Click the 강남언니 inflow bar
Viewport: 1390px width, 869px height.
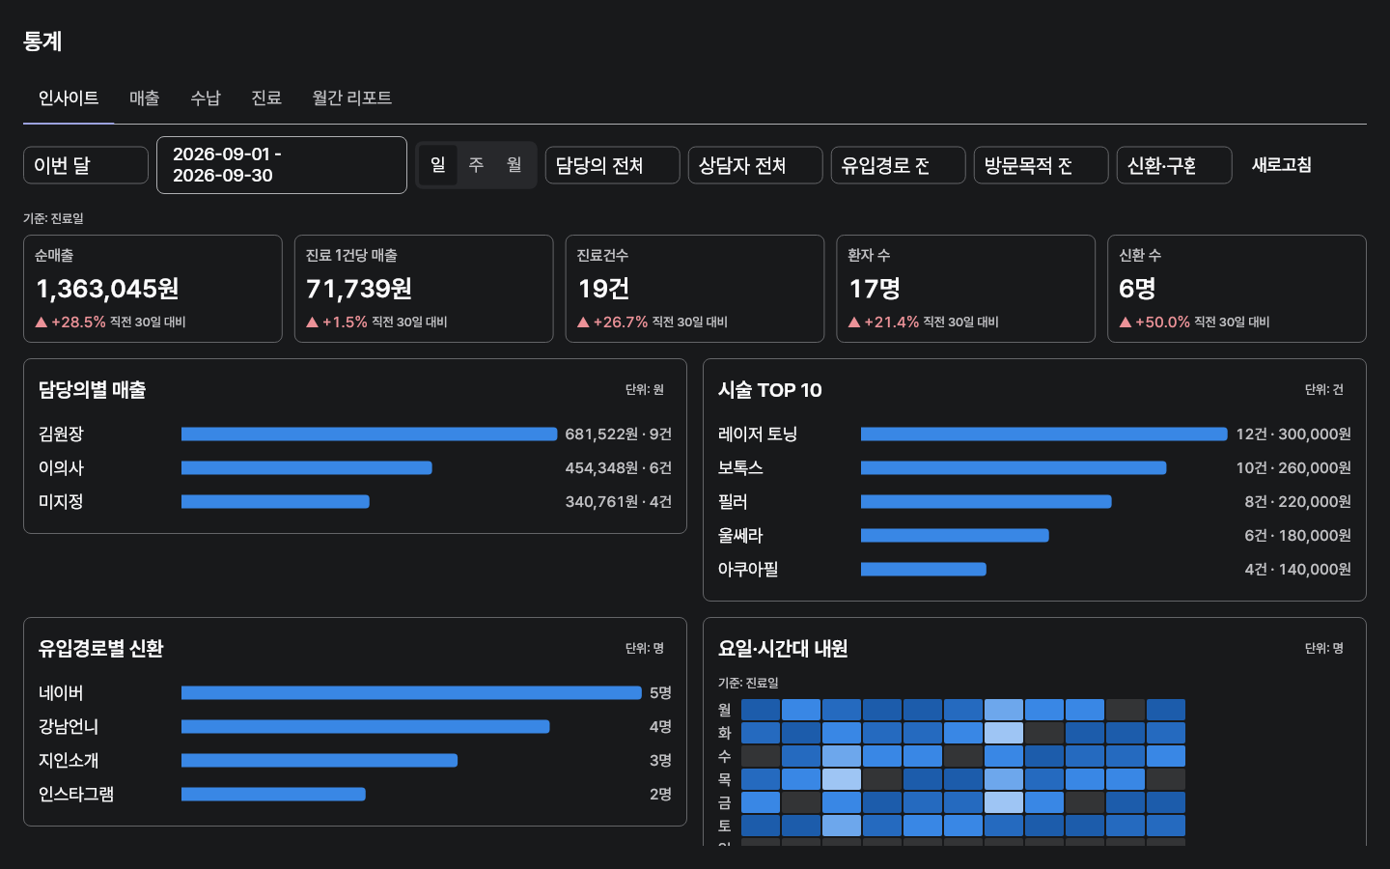point(366,727)
